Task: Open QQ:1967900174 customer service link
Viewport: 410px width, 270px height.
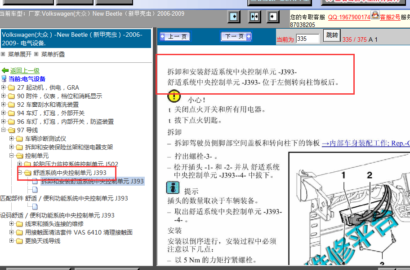Action: 349,17
